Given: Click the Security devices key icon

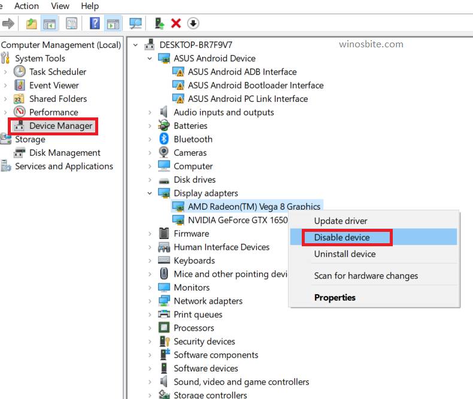Looking at the screenshot, I should [x=165, y=341].
